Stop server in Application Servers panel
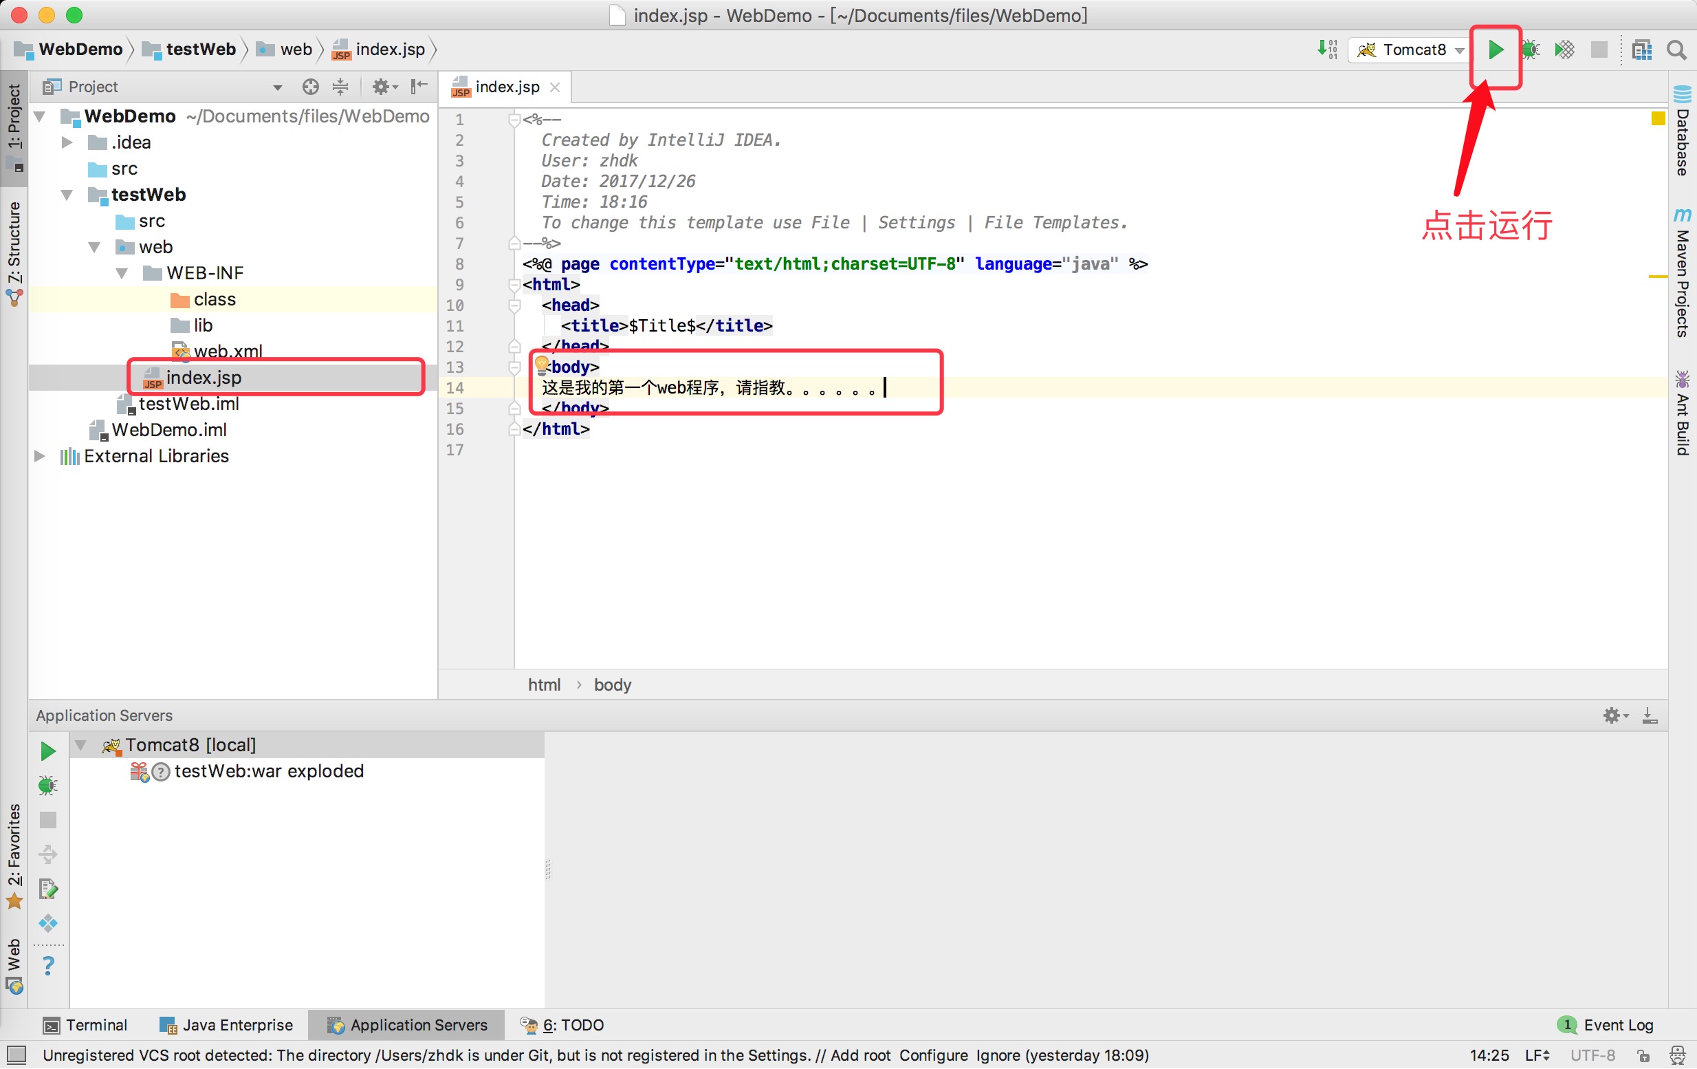This screenshot has height=1069, width=1697. pyautogui.click(x=47, y=820)
